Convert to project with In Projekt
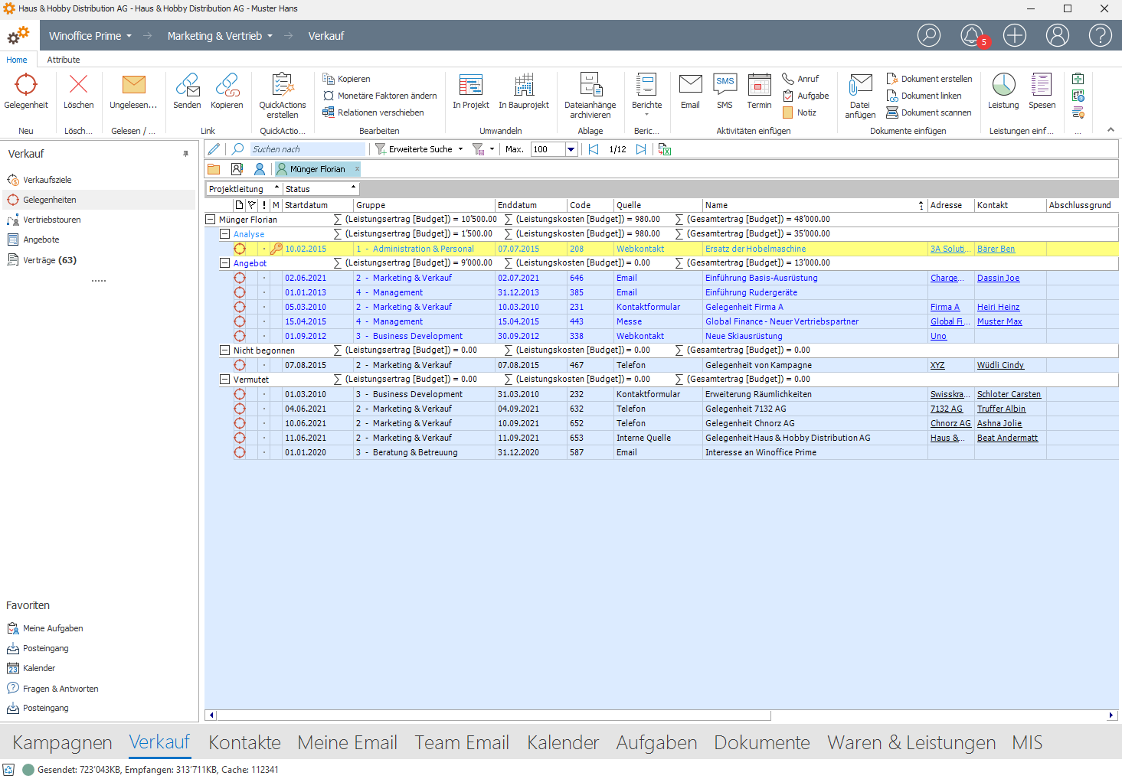This screenshot has width=1122, height=779. pyautogui.click(x=470, y=92)
